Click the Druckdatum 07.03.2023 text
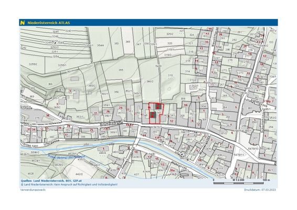This screenshot has width=297, height=210. (260, 190)
